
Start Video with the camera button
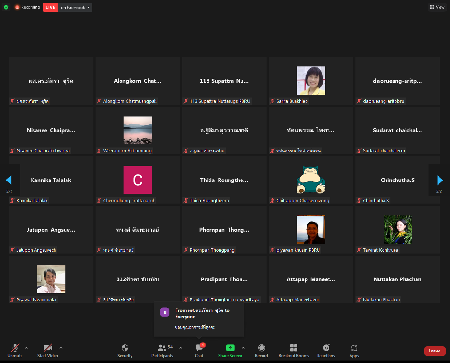pyautogui.click(x=48, y=350)
